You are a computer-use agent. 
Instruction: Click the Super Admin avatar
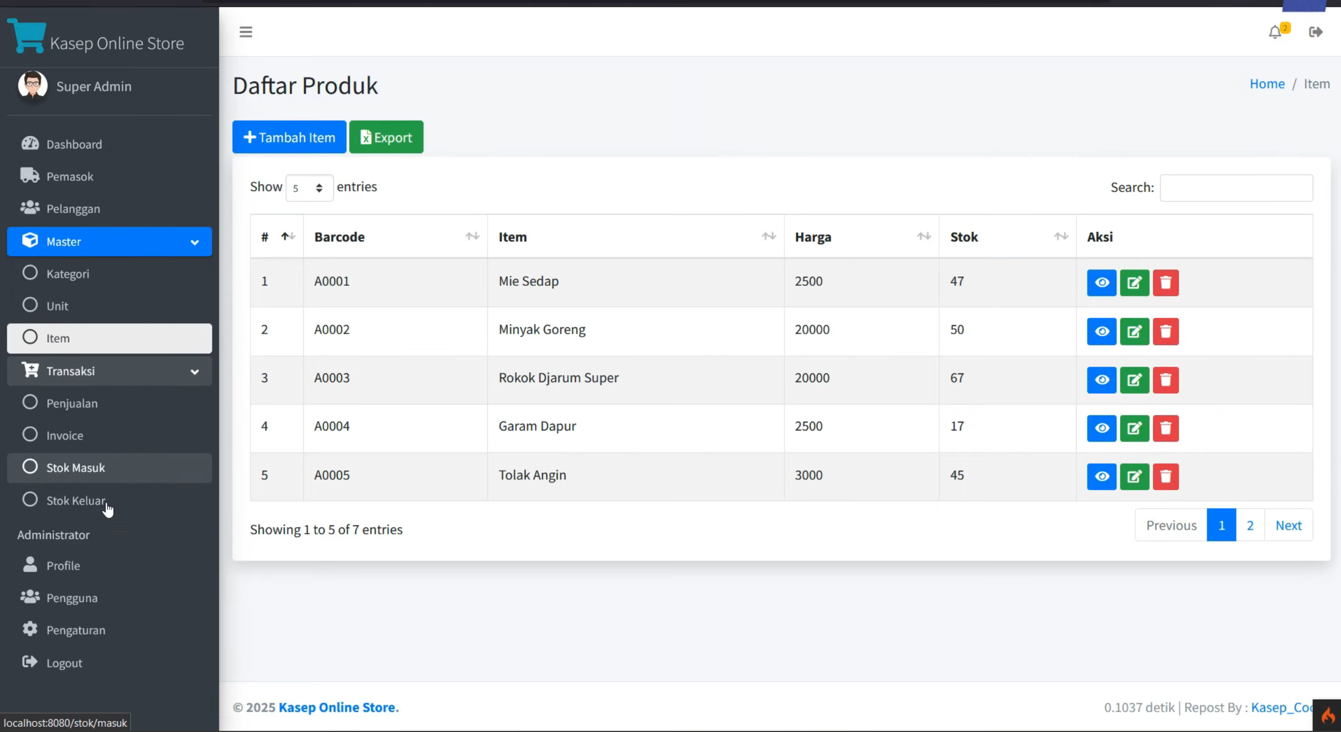33,85
